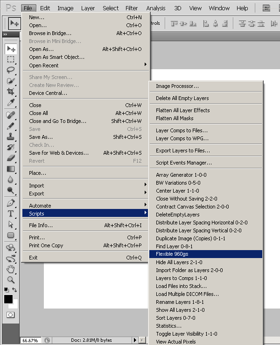Viewport: 280px width, 345px height.
Task: Reset default foreground and background colors
Action: [x=7, y=290]
